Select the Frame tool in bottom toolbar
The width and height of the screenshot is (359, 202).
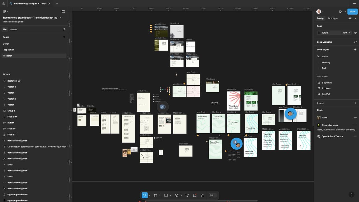pyautogui.click(x=155, y=195)
